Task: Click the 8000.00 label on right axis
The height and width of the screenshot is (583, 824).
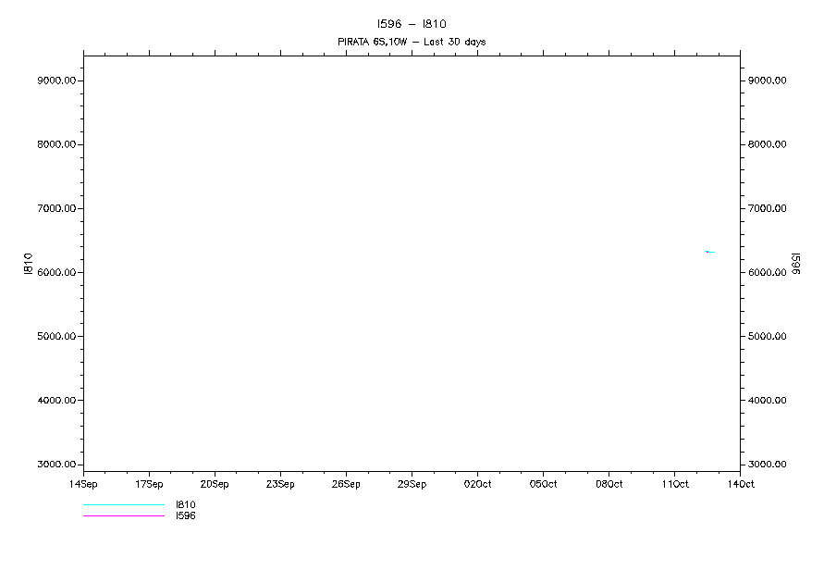Action: coord(768,144)
